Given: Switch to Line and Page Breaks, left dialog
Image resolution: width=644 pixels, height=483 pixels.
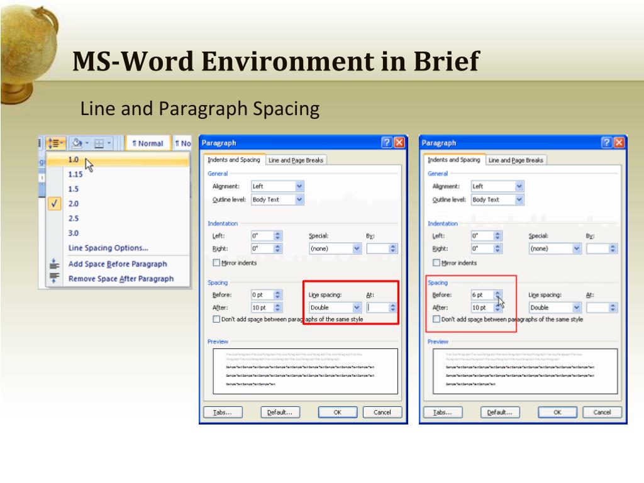Looking at the screenshot, I should coord(296,160).
